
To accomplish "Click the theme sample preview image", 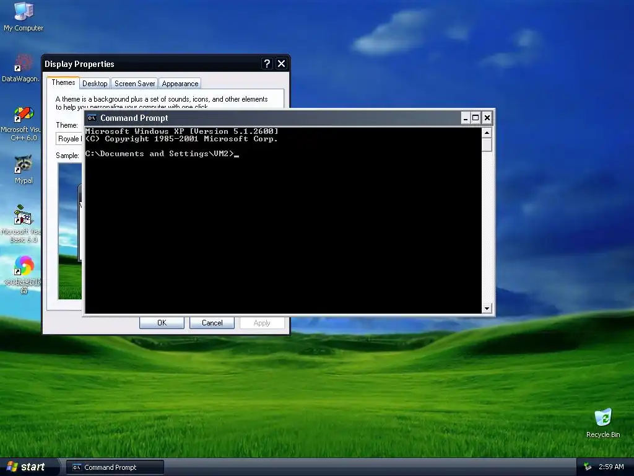I will 71,231.
